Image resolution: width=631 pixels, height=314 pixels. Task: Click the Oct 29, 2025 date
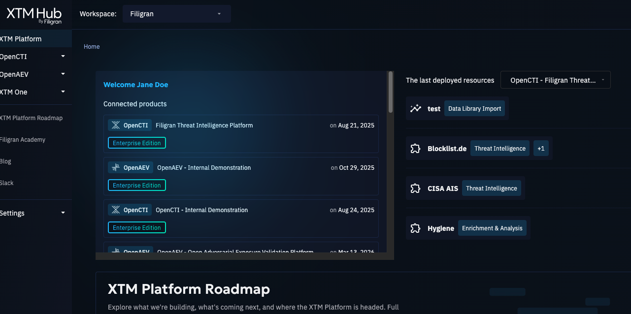(x=357, y=168)
